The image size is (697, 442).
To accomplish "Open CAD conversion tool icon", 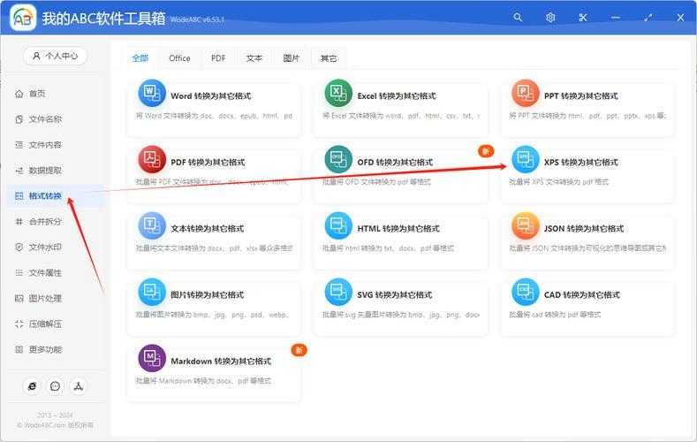I will click(525, 292).
